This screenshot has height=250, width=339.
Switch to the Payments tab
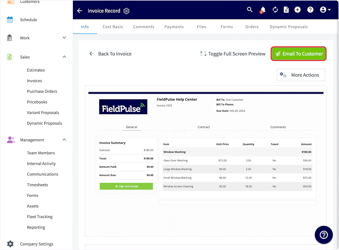coord(174,27)
